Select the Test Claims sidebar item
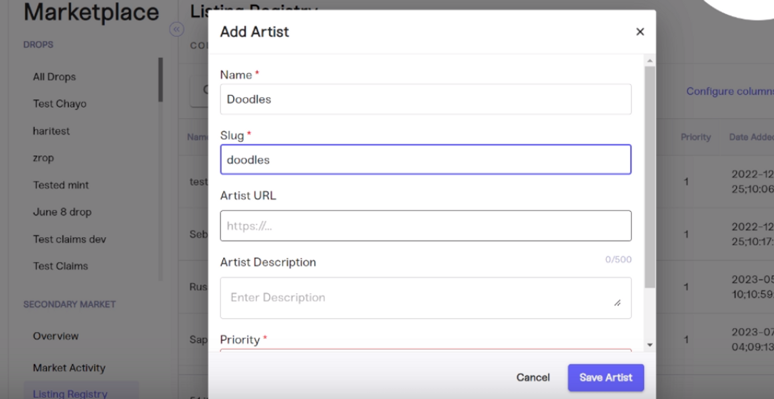 pyautogui.click(x=60, y=266)
